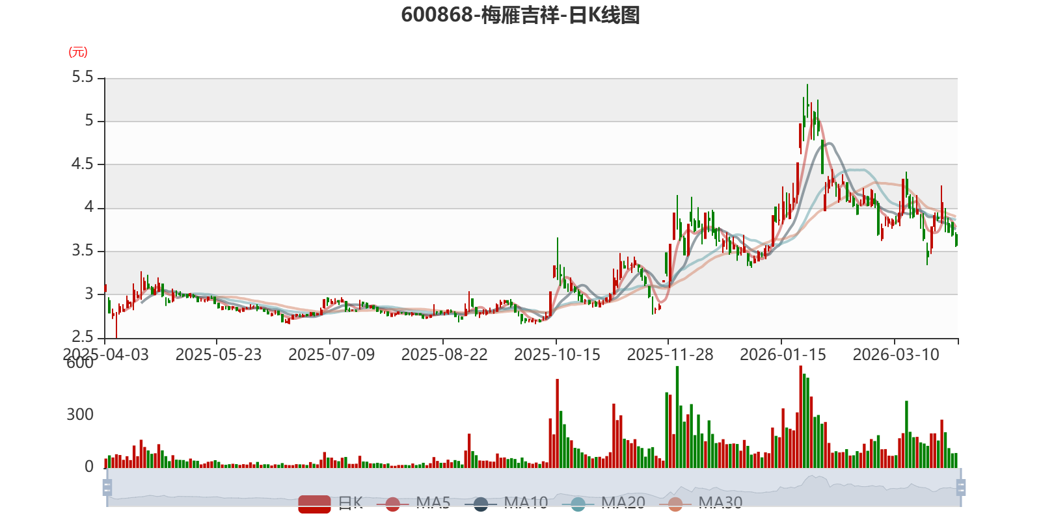The image size is (1041, 520).
Task: Click the MA30 orange circle legend icon
Action: click(675, 504)
